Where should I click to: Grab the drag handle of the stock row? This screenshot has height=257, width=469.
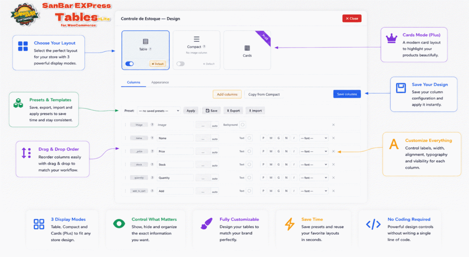click(125, 165)
